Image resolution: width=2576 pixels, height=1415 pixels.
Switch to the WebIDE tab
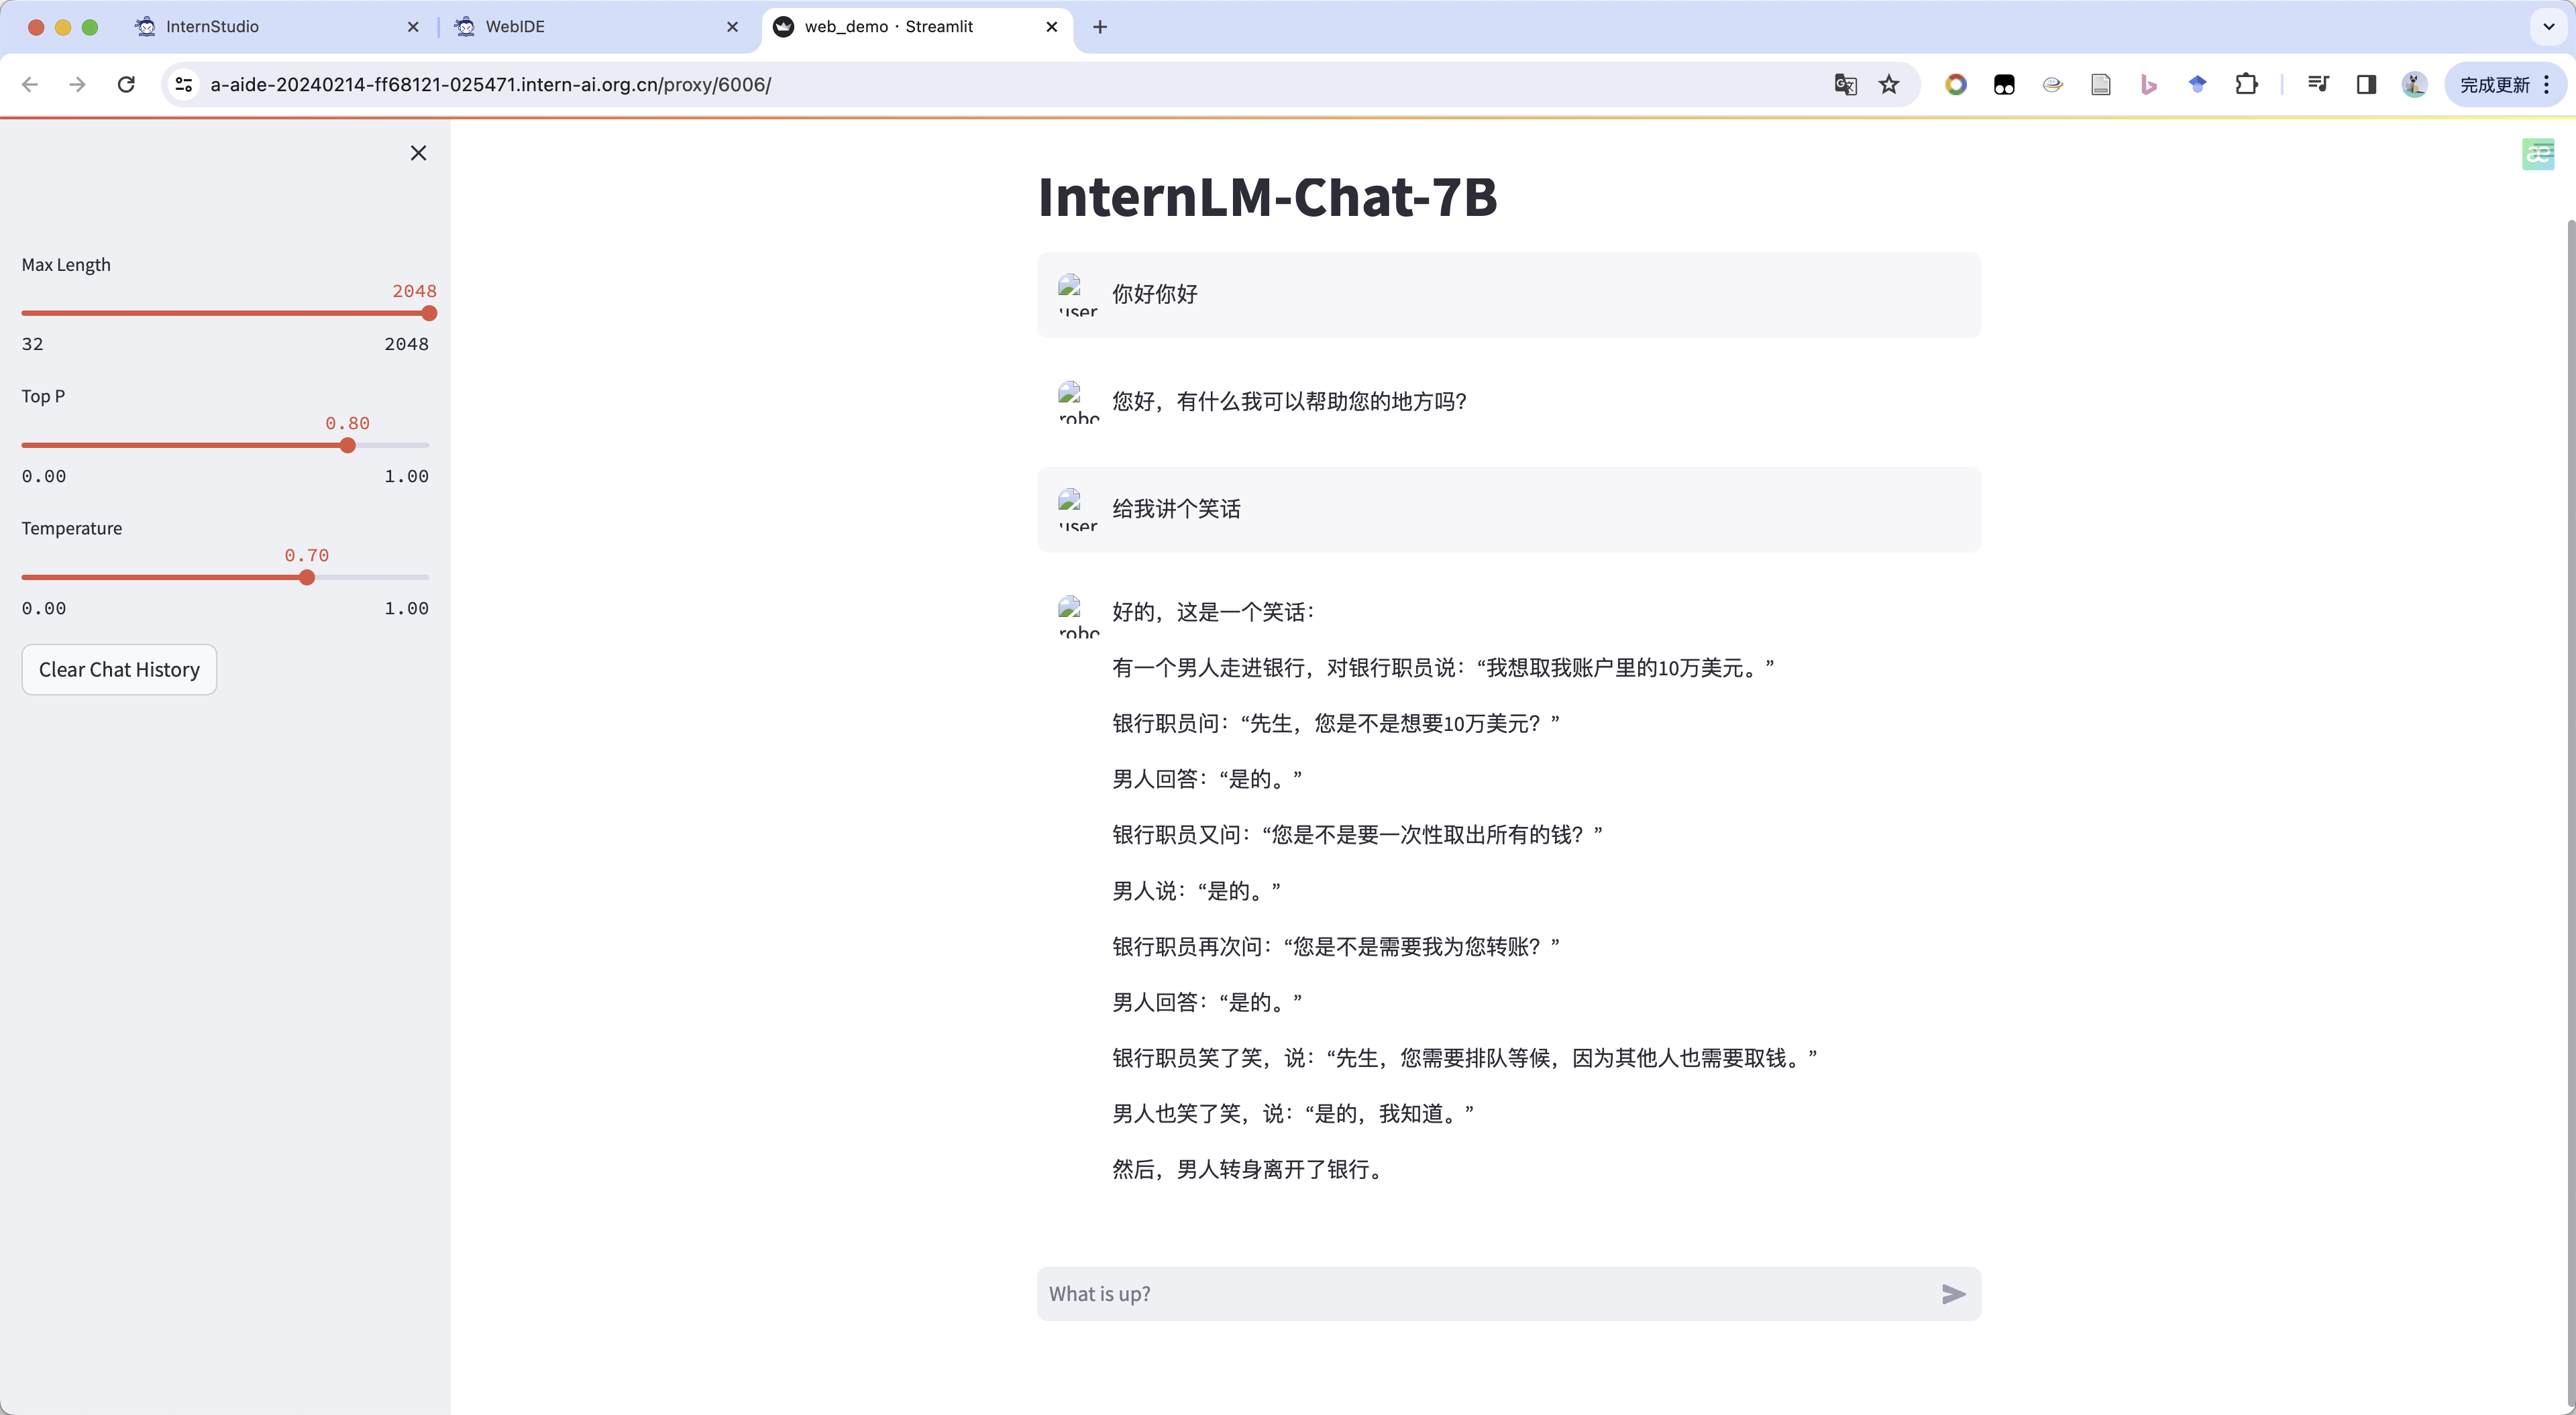[x=515, y=27]
